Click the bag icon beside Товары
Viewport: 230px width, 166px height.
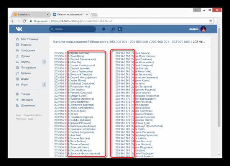[17, 94]
